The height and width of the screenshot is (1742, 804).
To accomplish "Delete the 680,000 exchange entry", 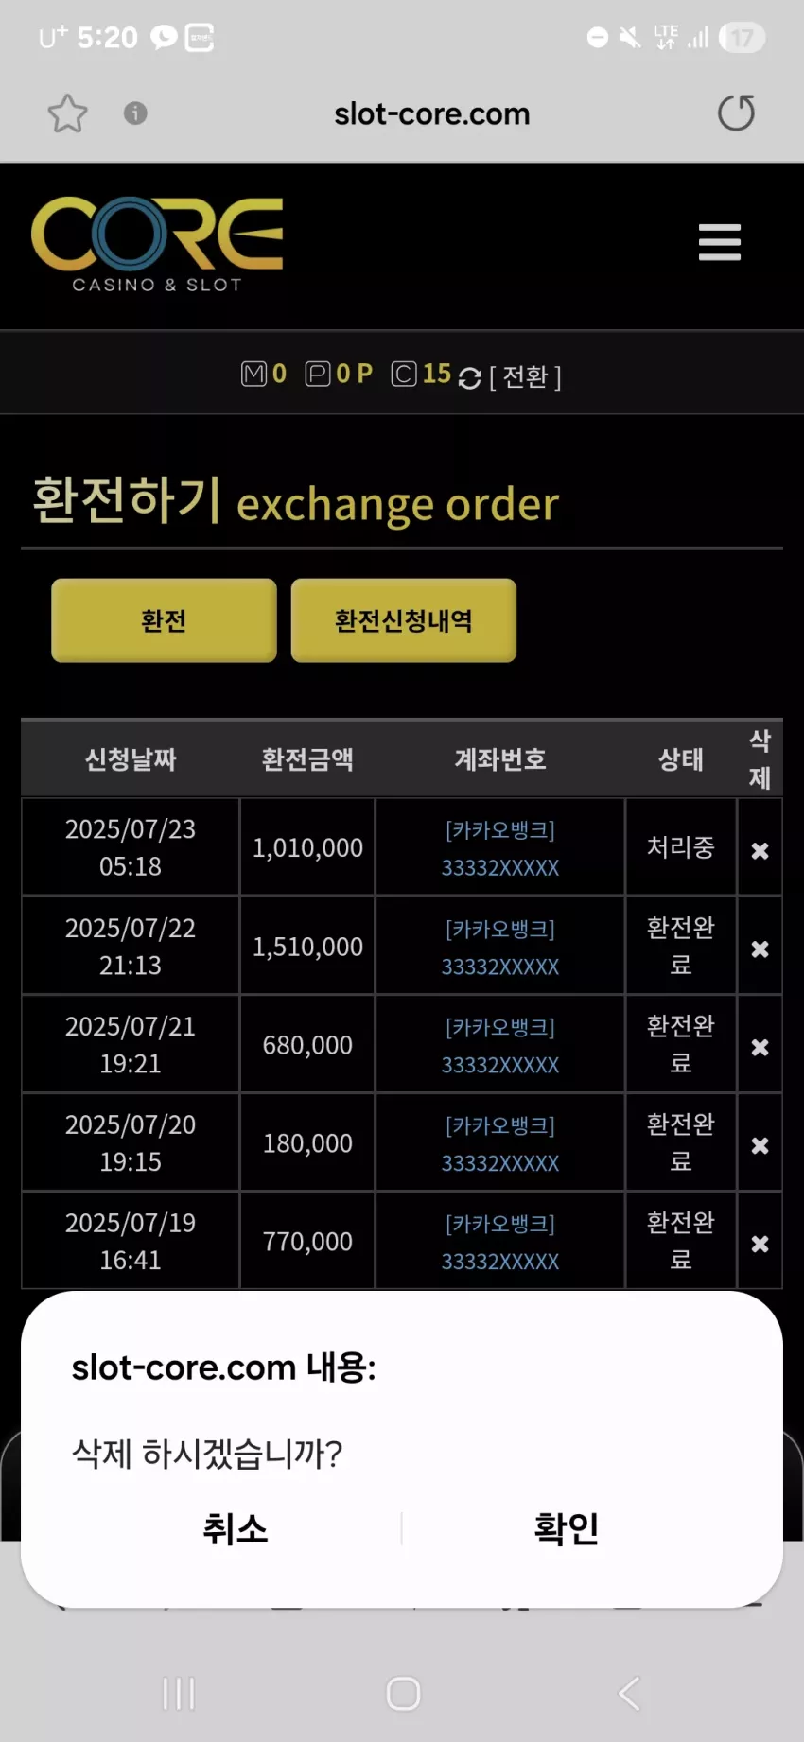I will pyautogui.click(x=760, y=1047).
